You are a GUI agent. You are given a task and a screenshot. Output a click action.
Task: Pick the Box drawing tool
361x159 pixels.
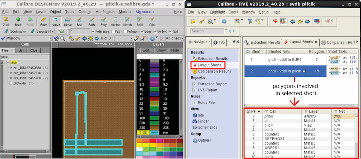tap(79, 22)
